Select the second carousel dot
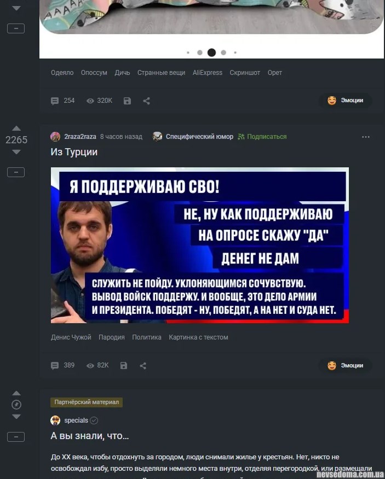 point(200,52)
